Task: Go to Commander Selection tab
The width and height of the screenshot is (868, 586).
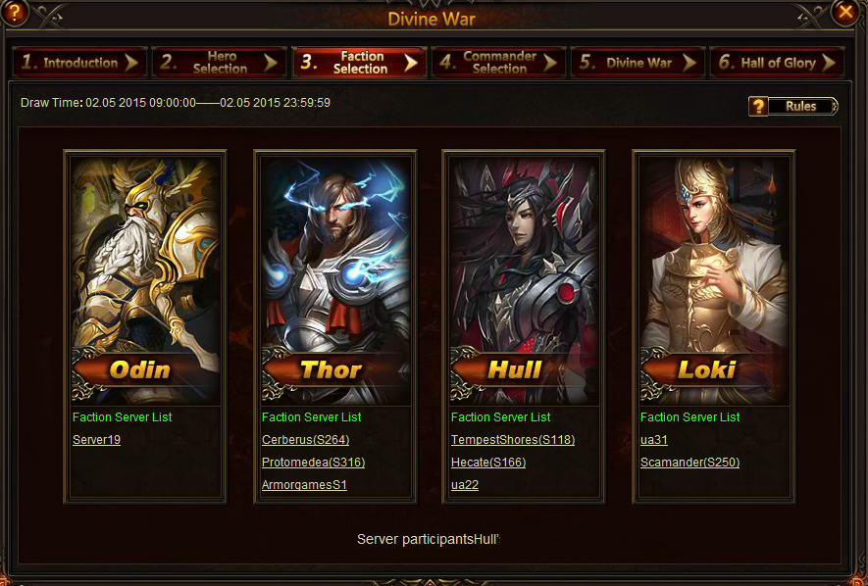Action: (498, 63)
